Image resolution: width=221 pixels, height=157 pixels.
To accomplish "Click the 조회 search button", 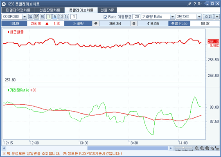I will tap(208, 17).
